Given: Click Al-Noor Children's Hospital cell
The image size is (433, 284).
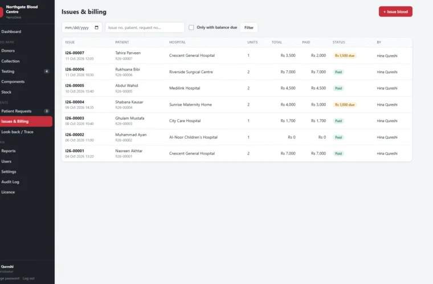Looking at the screenshot, I should (x=193, y=137).
